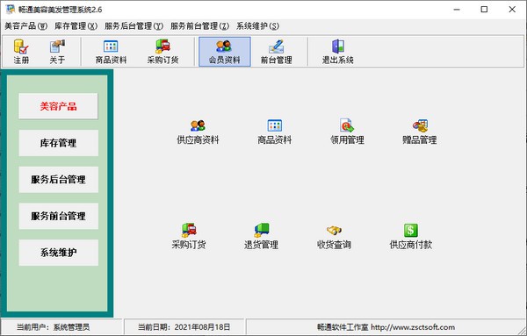Open the 服务后台管理(Y) menu
This screenshot has width=527, height=336.
[x=134, y=25]
